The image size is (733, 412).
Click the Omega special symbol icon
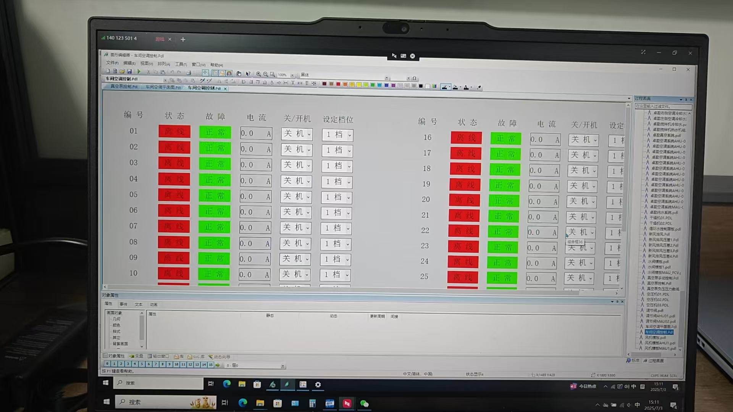tap(414, 79)
